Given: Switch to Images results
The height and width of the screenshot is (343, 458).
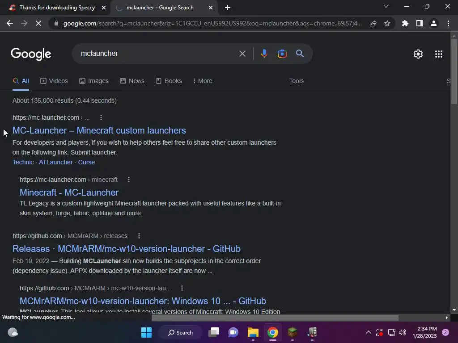Looking at the screenshot, I should pos(94,81).
